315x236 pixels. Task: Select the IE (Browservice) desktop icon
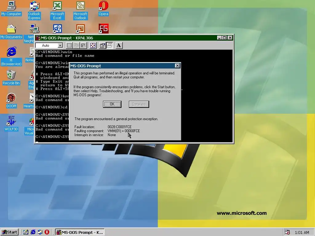11,57
